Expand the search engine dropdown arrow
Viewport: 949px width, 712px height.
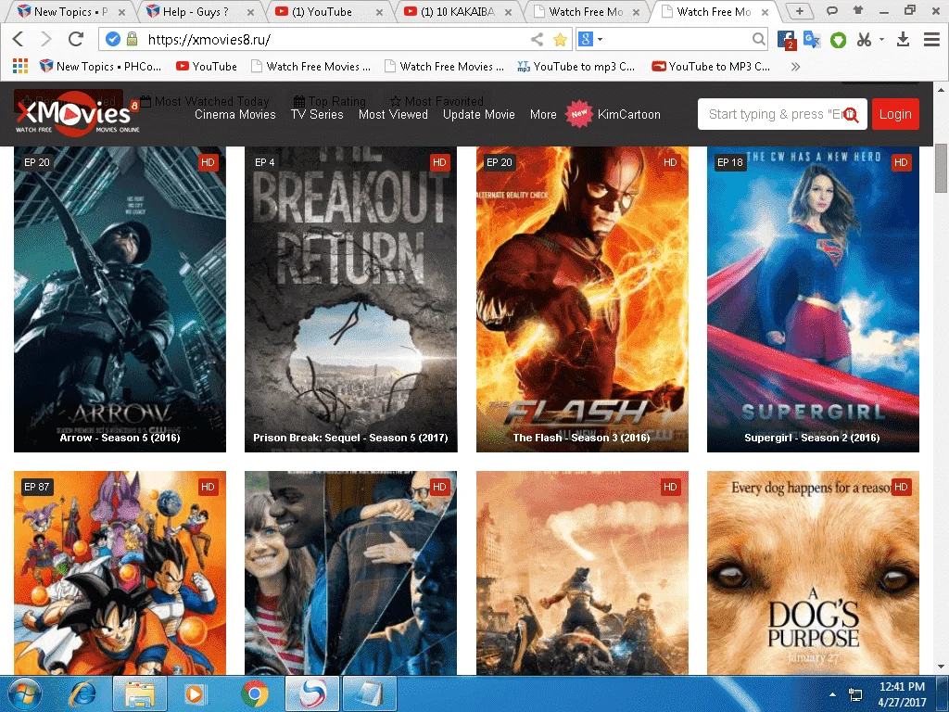point(600,39)
